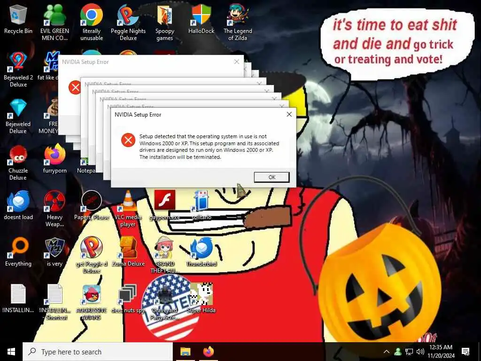Open the Windows Start menu
Viewport: 481px width, 361px height.
tap(11, 352)
